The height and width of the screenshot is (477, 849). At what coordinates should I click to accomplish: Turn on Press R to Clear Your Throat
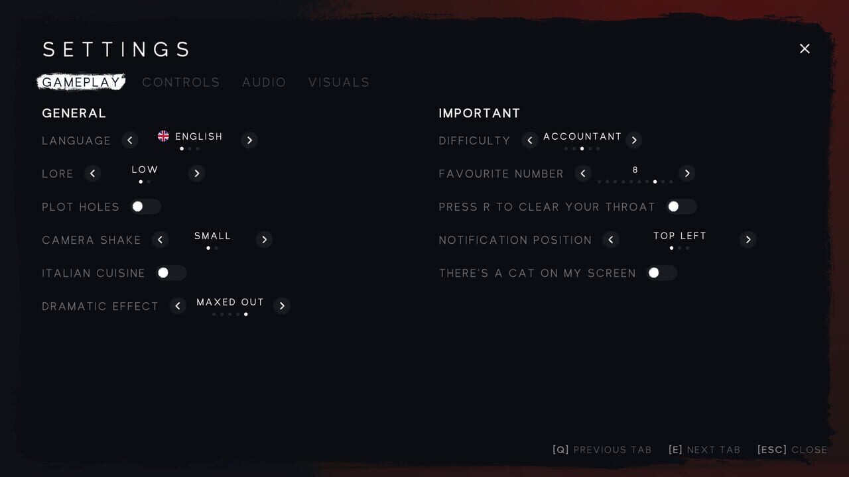click(681, 206)
